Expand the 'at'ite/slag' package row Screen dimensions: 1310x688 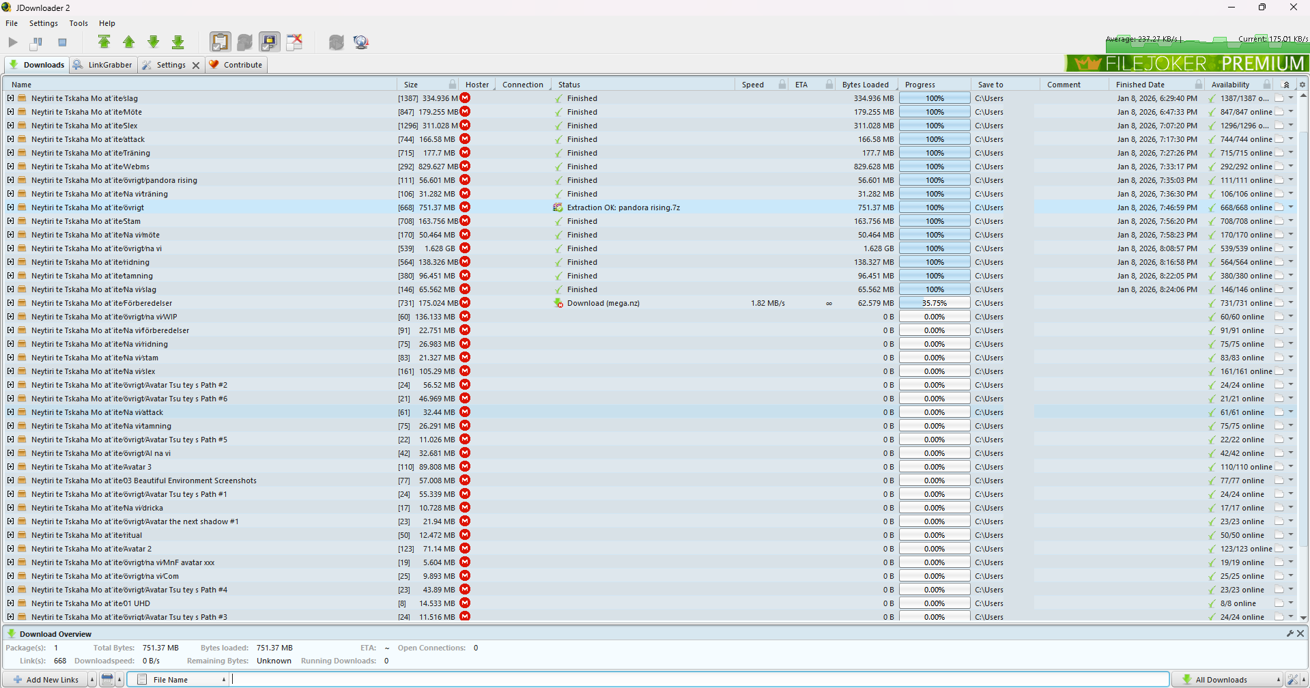[10, 98]
